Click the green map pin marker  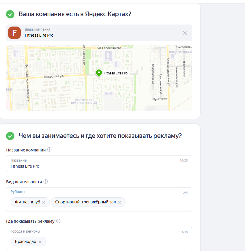[99, 73]
